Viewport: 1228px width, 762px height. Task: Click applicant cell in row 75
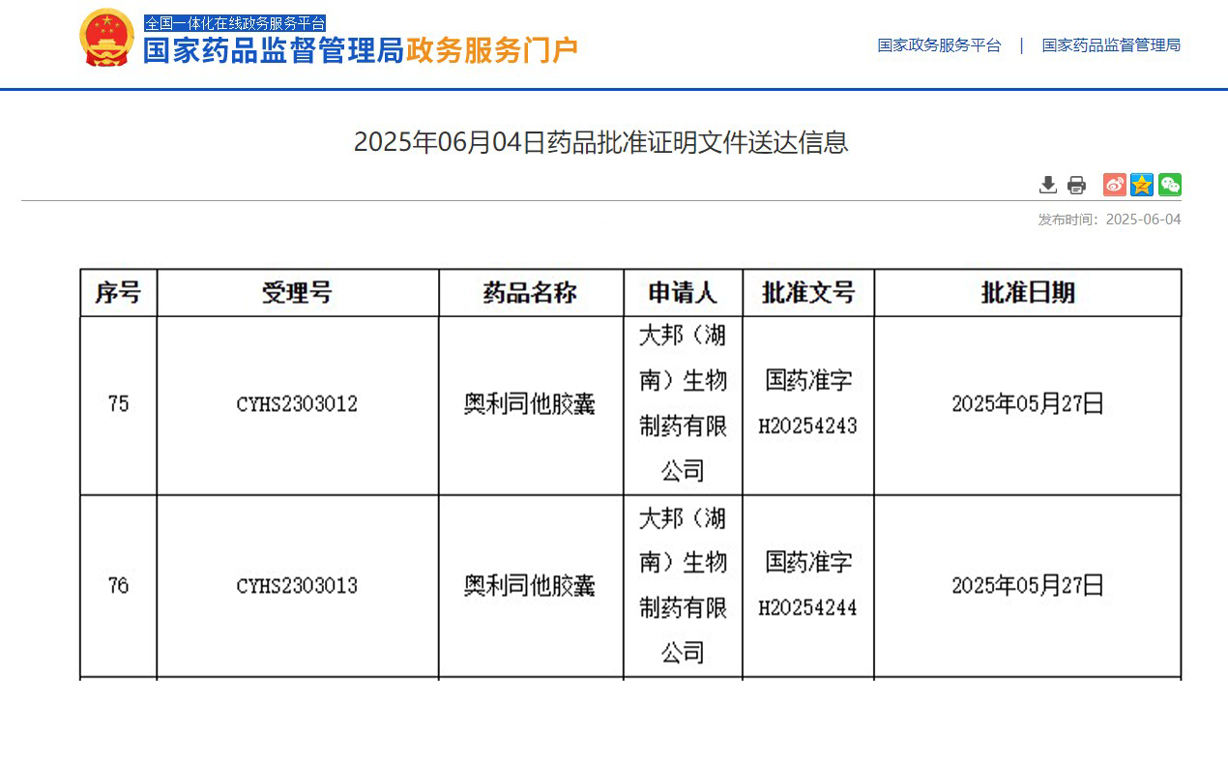pos(683,404)
